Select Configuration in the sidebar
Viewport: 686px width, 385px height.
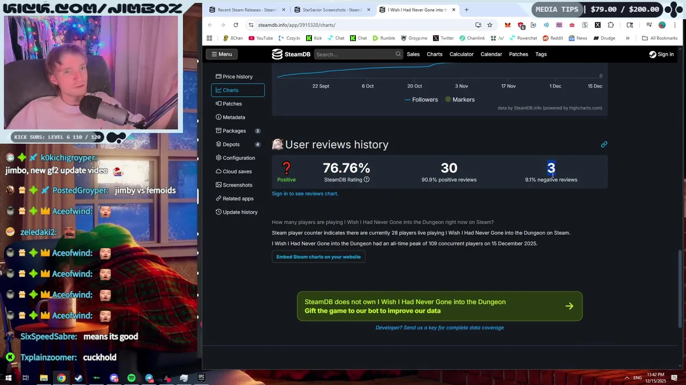(x=238, y=158)
